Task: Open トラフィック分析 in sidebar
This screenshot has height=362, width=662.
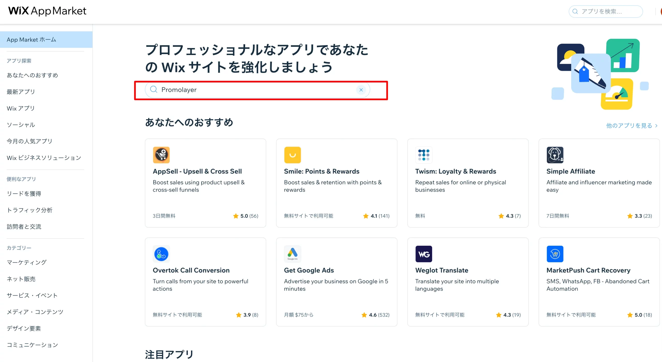Action: pos(29,210)
